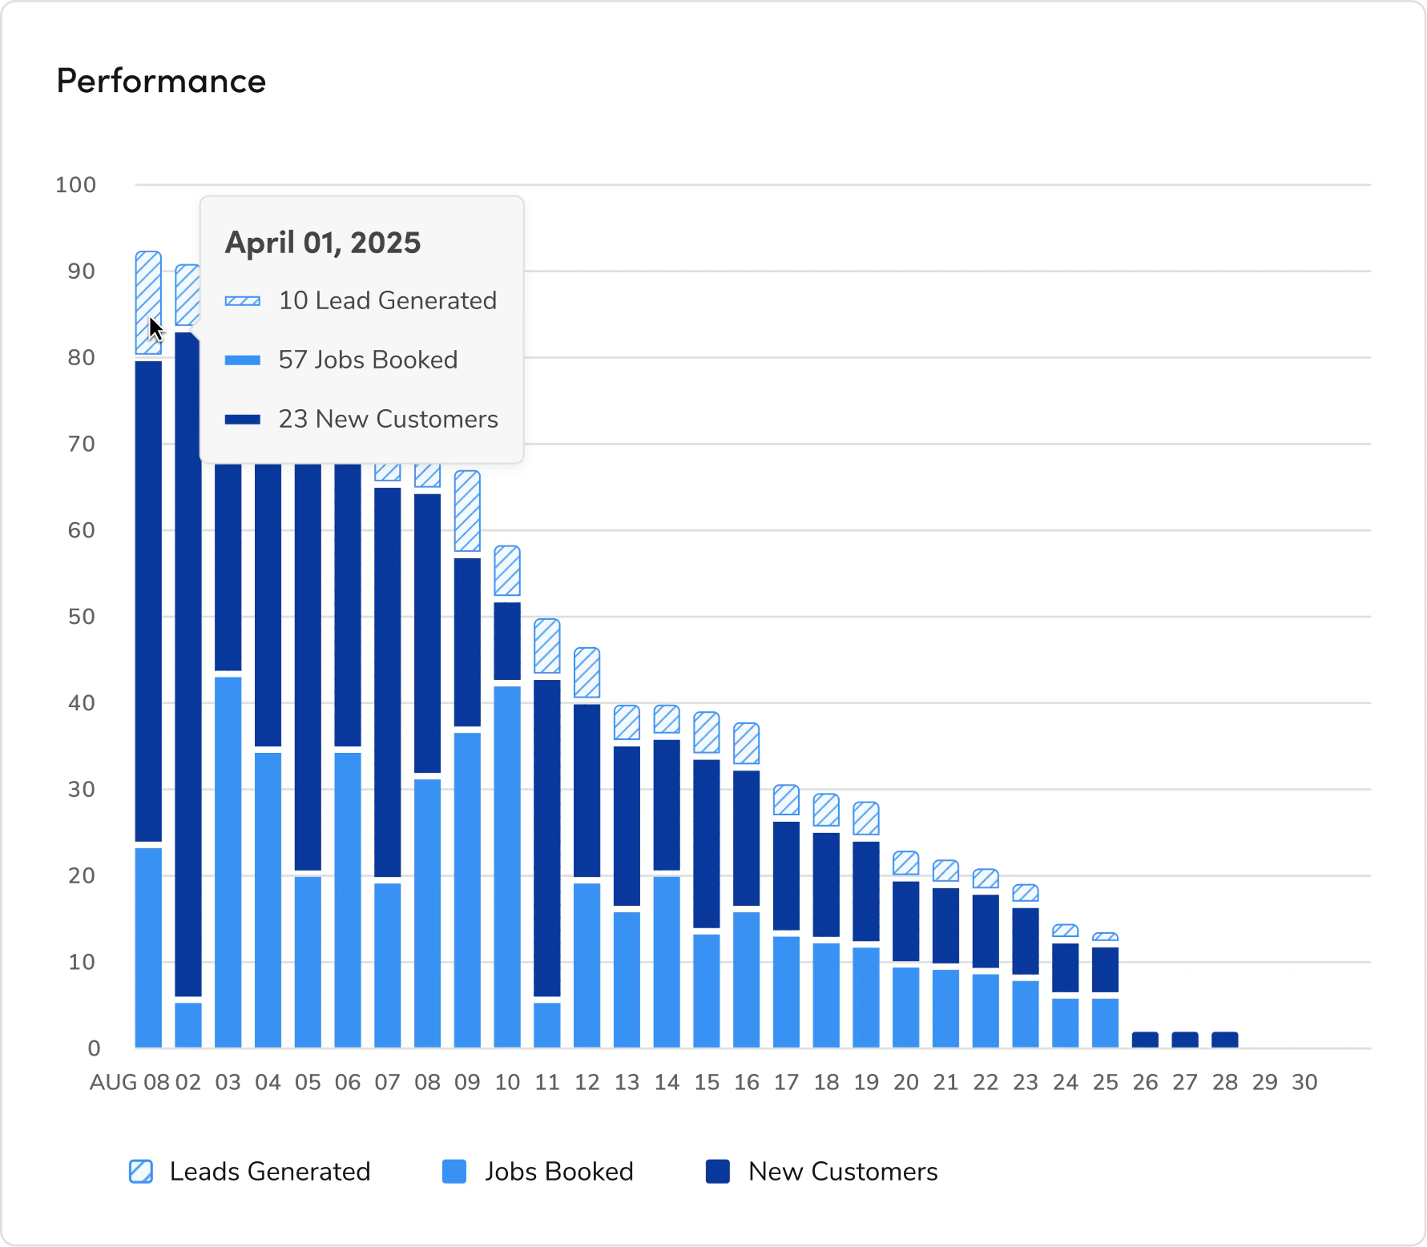Click the day 15 bar to reveal its tooltip details
Image resolution: width=1427 pixels, height=1247 pixels.
(x=707, y=881)
